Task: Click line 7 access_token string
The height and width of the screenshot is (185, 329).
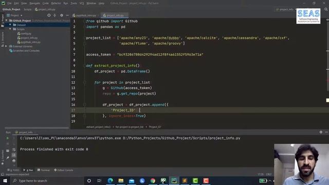Action: coord(160,54)
